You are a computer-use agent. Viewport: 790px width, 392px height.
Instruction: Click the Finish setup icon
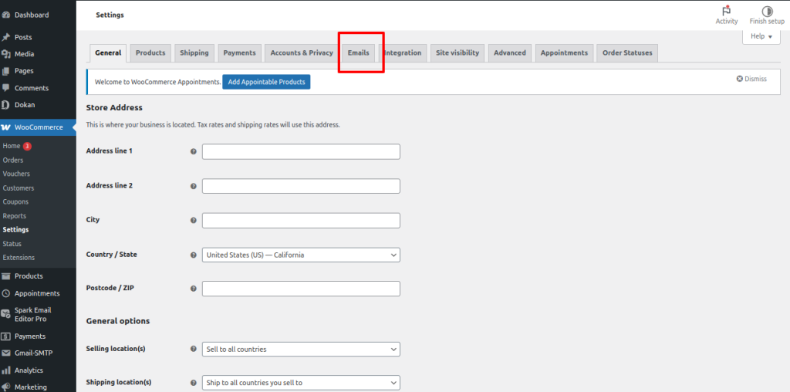point(767,12)
